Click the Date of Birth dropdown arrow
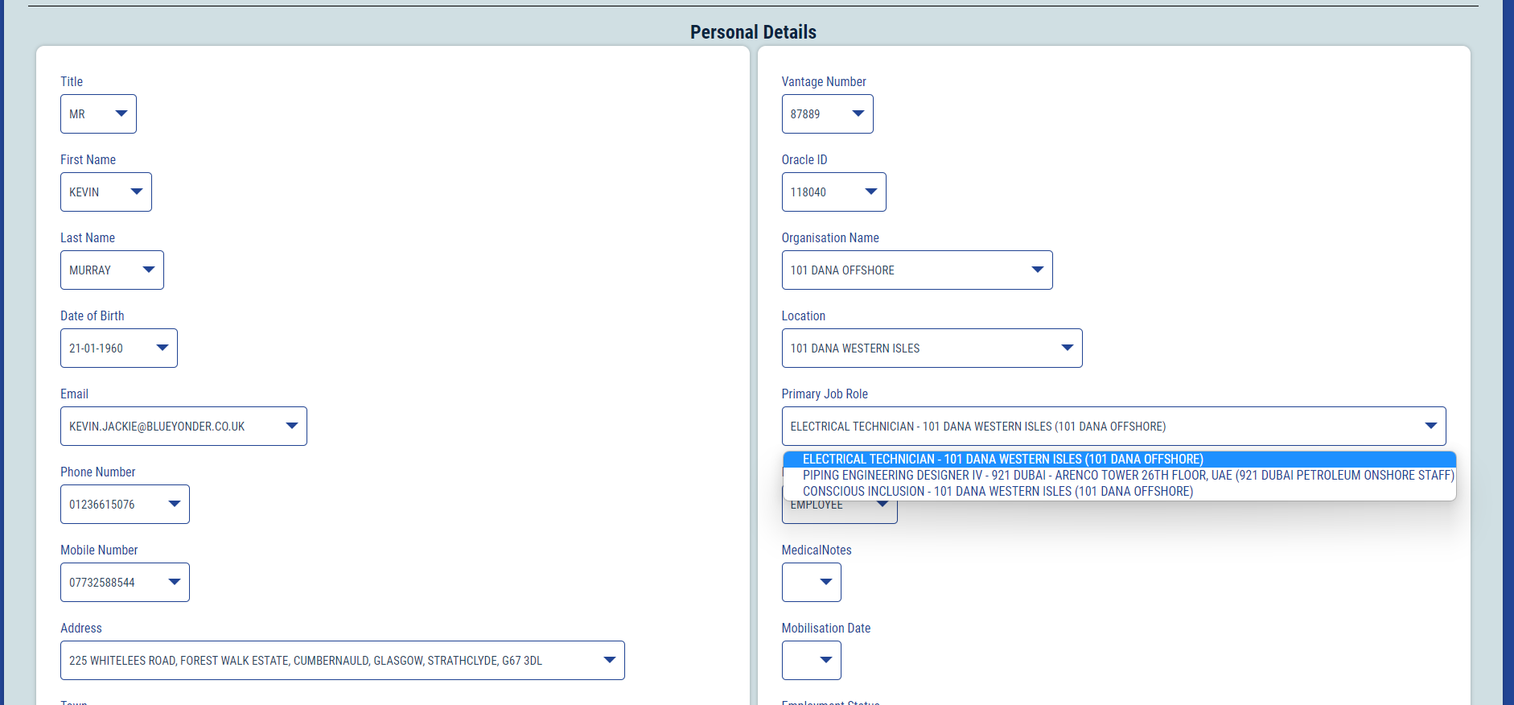1514x705 pixels. (x=162, y=348)
